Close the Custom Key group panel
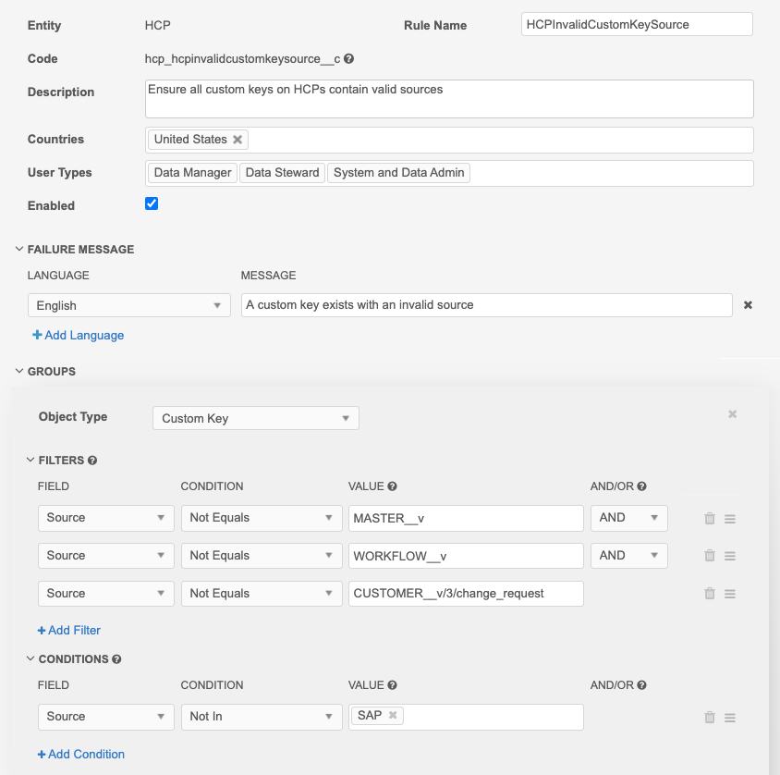Image resolution: width=780 pixels, height=775 pixels. (732, 414)
